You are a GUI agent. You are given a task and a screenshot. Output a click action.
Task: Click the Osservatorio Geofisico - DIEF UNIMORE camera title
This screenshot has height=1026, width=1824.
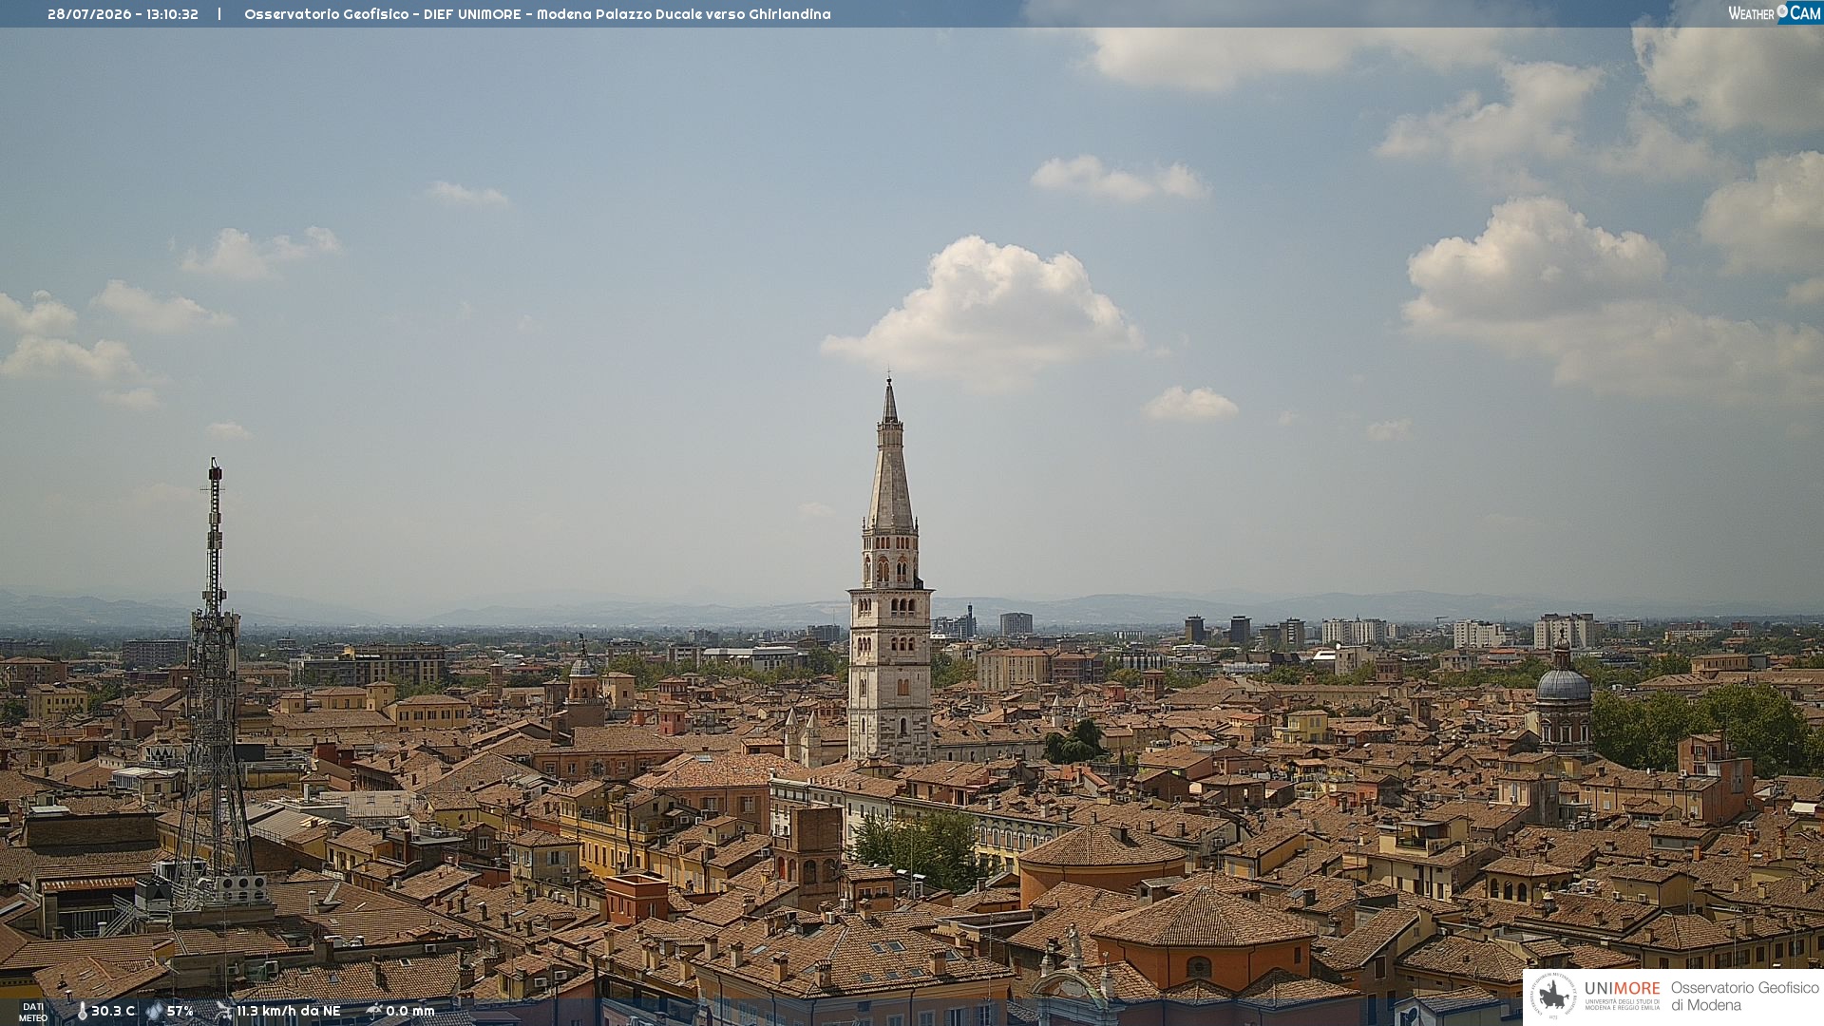coord(538,14)
